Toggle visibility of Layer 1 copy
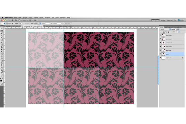This screenshot has height=124, width=186. [x=161, y=50]
